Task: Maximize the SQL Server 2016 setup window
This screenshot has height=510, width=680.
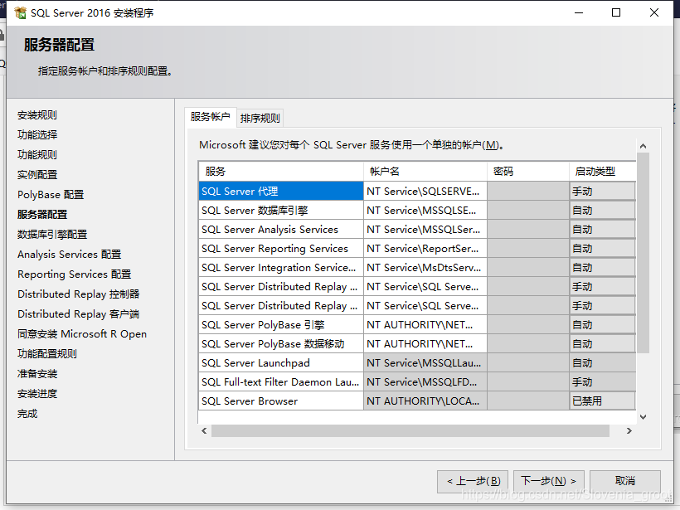Action: click(616, 12)
